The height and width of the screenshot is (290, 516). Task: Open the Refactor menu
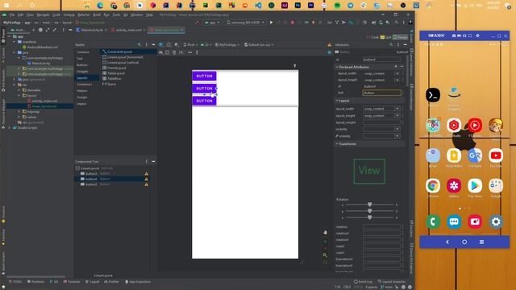tap(84, 14)
